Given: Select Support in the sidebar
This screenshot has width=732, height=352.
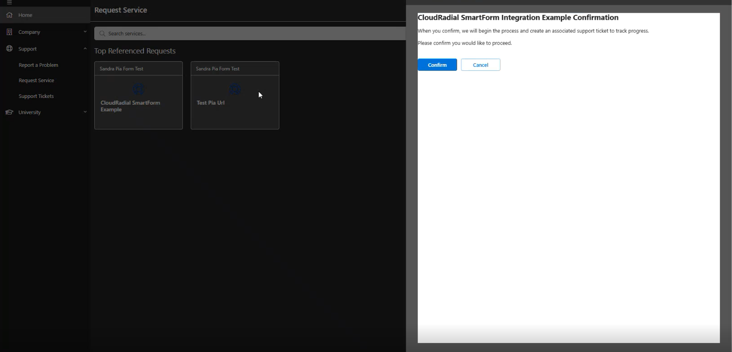Looking at the screenshot, I should point(45,49).
